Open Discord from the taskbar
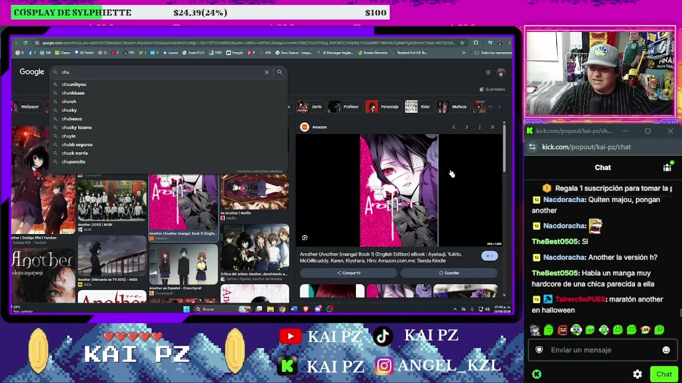Screen dimensions: 682x383 coord(318,309)
